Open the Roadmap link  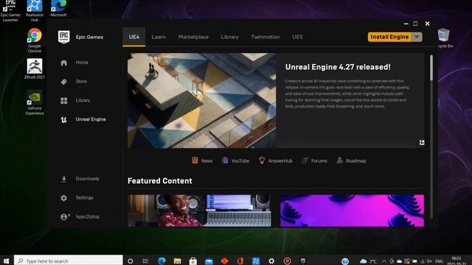(351, 160)
